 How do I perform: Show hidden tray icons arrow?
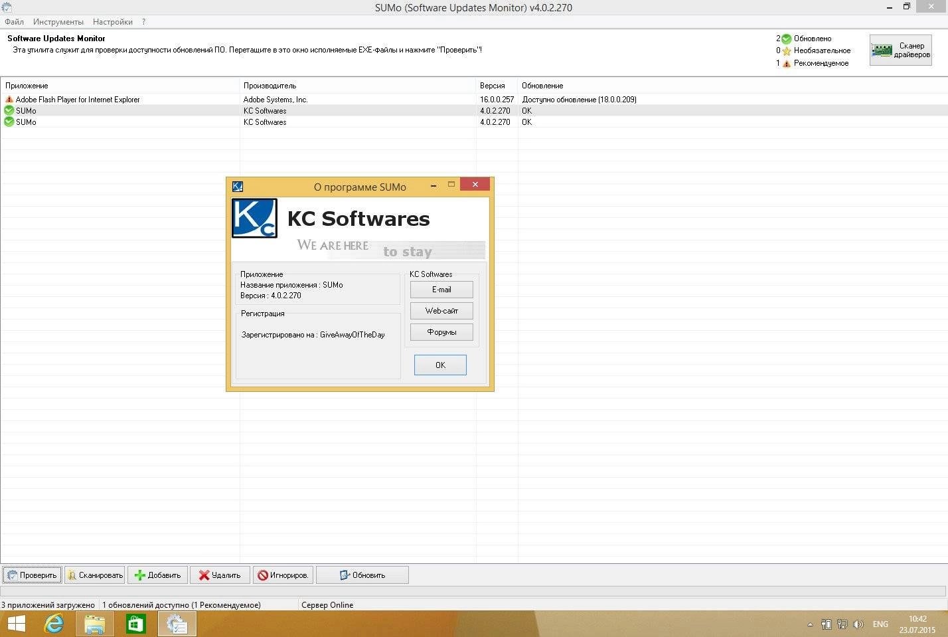tap(810, 624)
